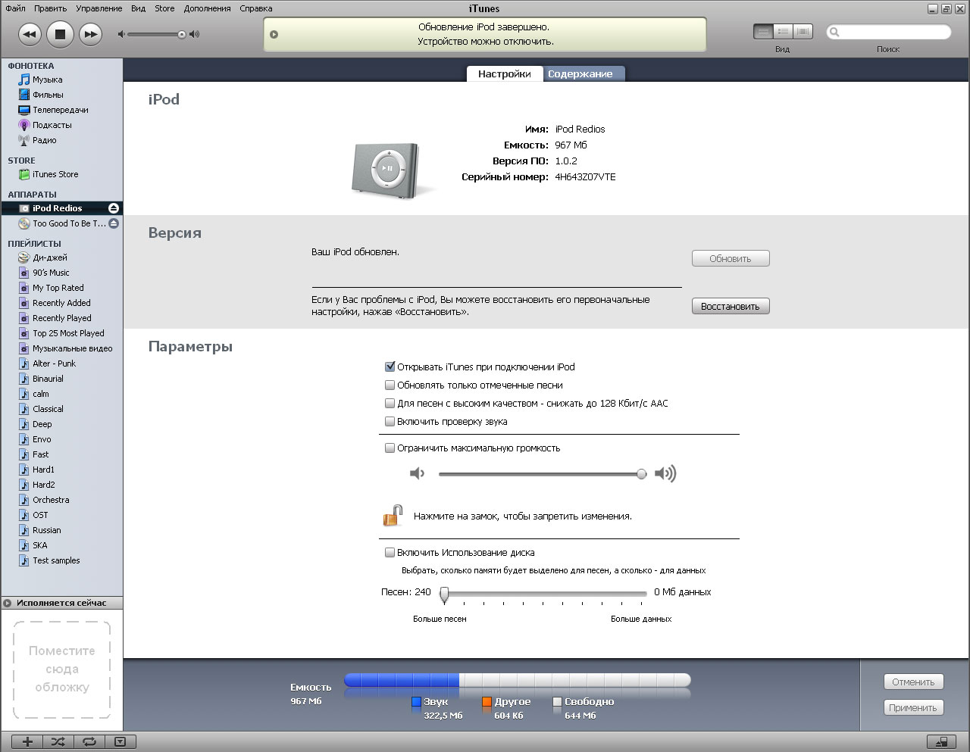The width and height of the screenshot is (970, 752).
Task: Click the Музыка library icon
Action: (x=24, y=80)
